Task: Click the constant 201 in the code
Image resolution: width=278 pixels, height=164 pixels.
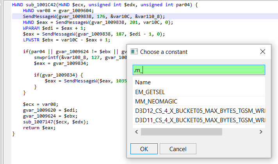Action: tap(134, 22)
